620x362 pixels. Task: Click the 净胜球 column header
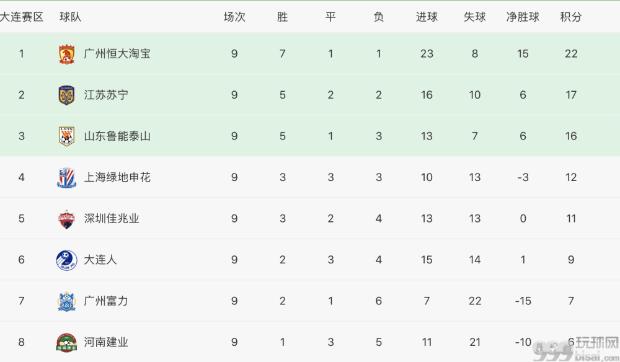523,17
